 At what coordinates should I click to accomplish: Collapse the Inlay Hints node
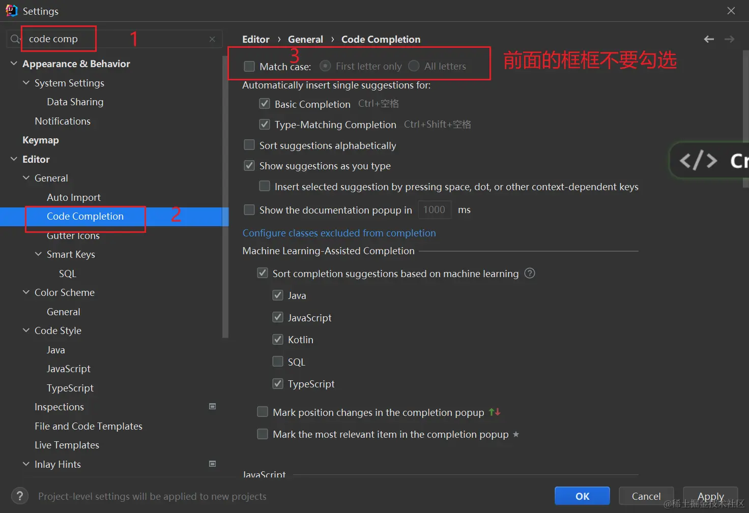coord(26,464)
